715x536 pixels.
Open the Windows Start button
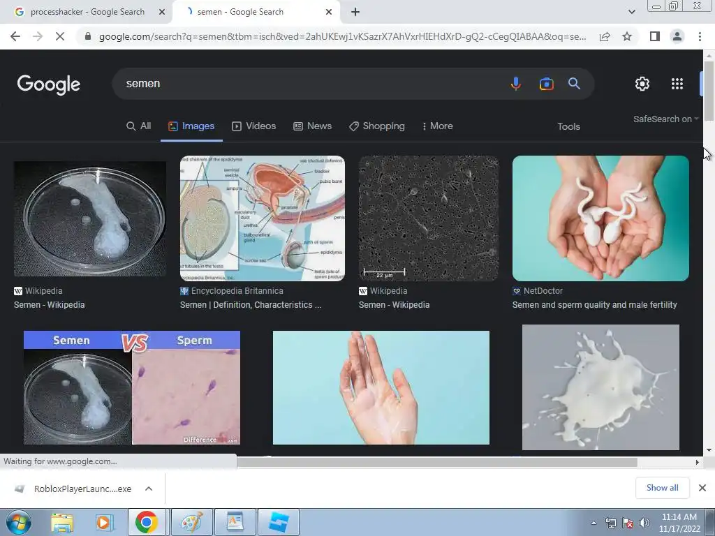coord(18,522)
